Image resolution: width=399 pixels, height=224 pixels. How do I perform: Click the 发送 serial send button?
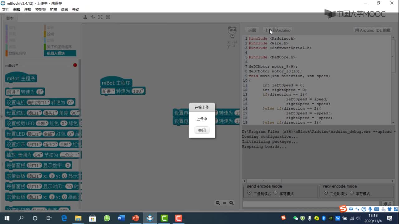coord(387,204)
